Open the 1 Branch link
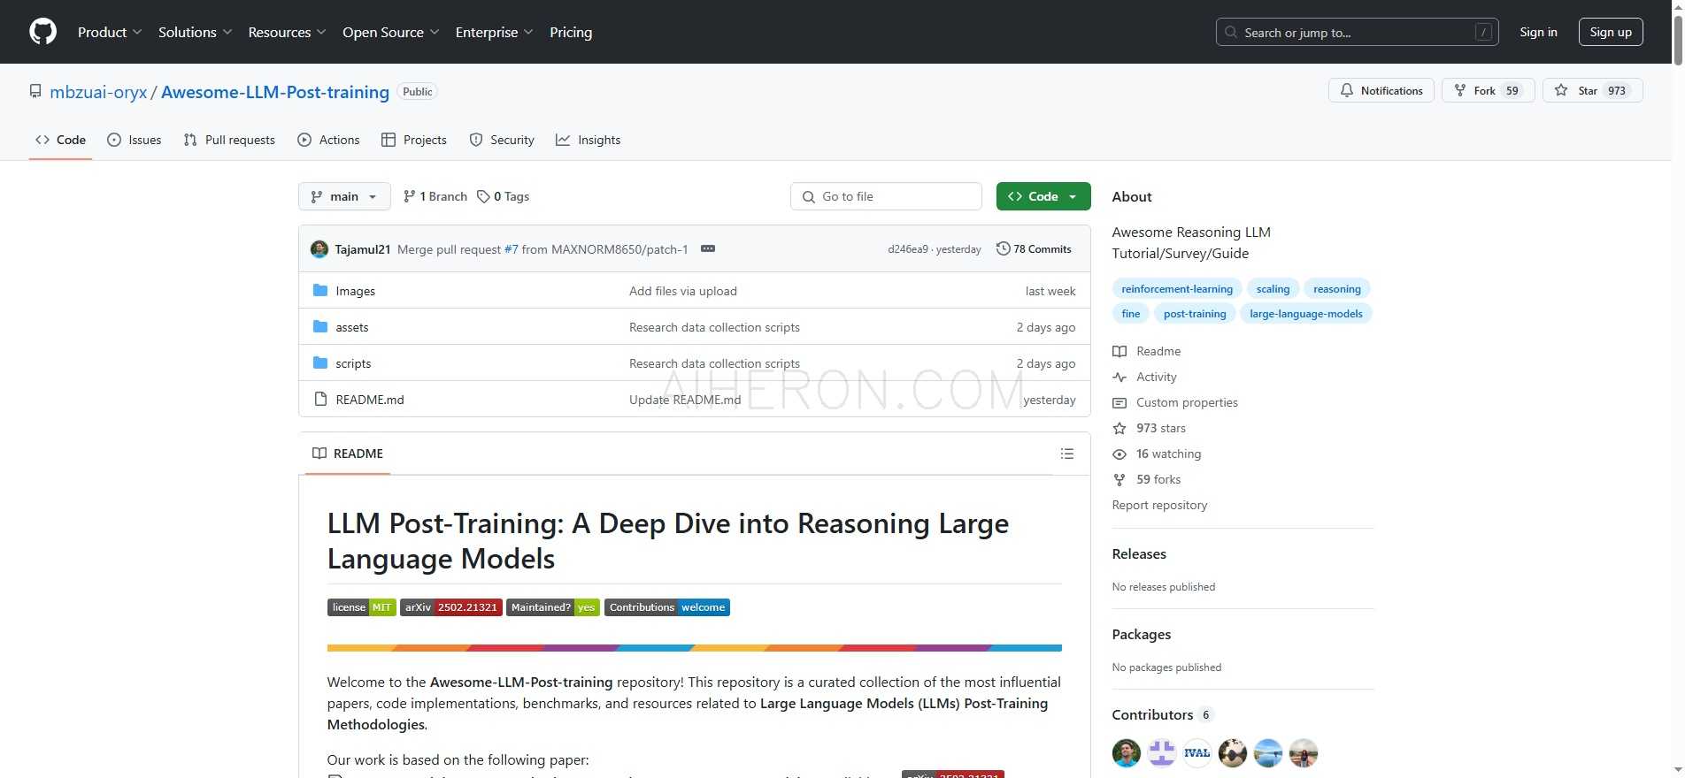This screenshot has width=1685, height=778. click(435, 196)
